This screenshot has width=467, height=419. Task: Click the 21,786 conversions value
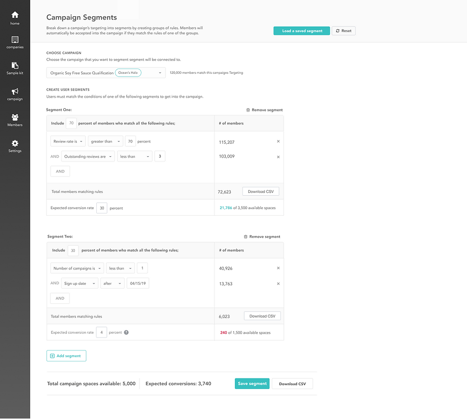pos(226,208)
